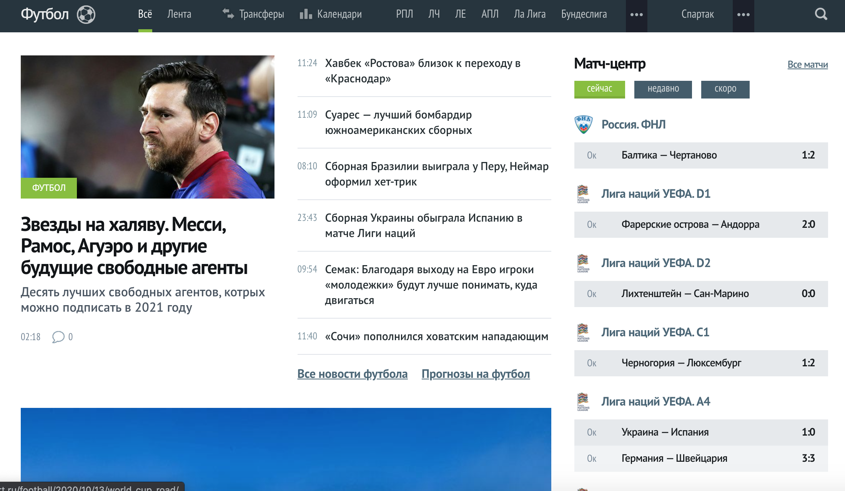This screenshot has width=845, height=491.
Task: Open Россия. ФНЛ league heading
Action: 633,124
